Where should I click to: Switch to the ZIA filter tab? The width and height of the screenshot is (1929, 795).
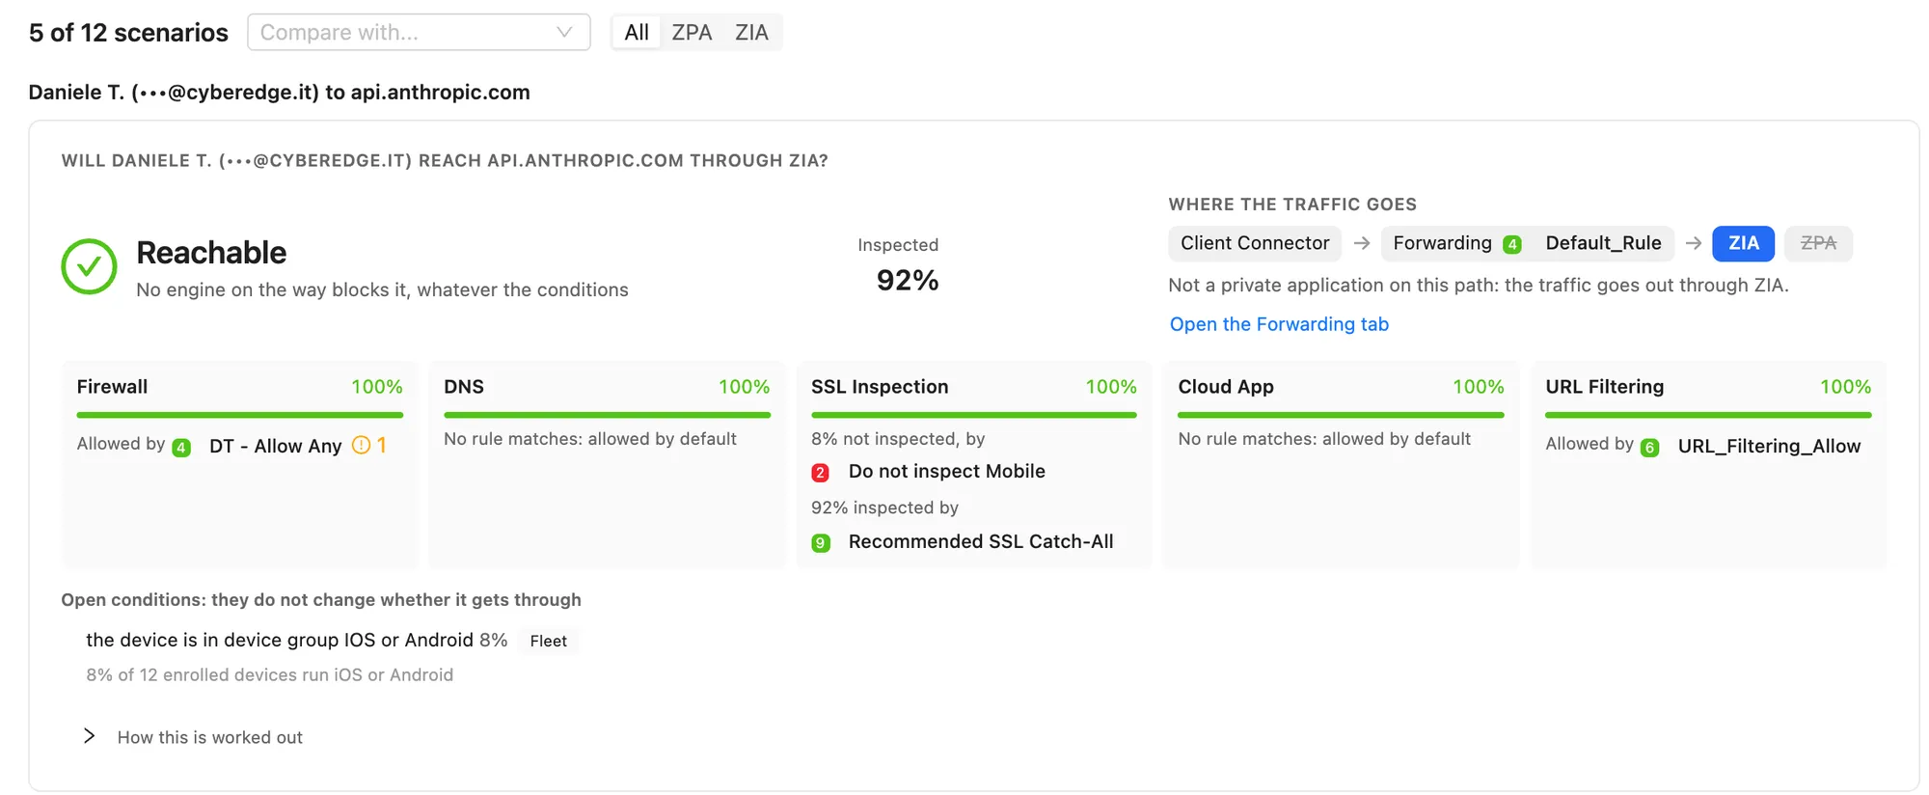pyautogui.click(x=751, y=32)
